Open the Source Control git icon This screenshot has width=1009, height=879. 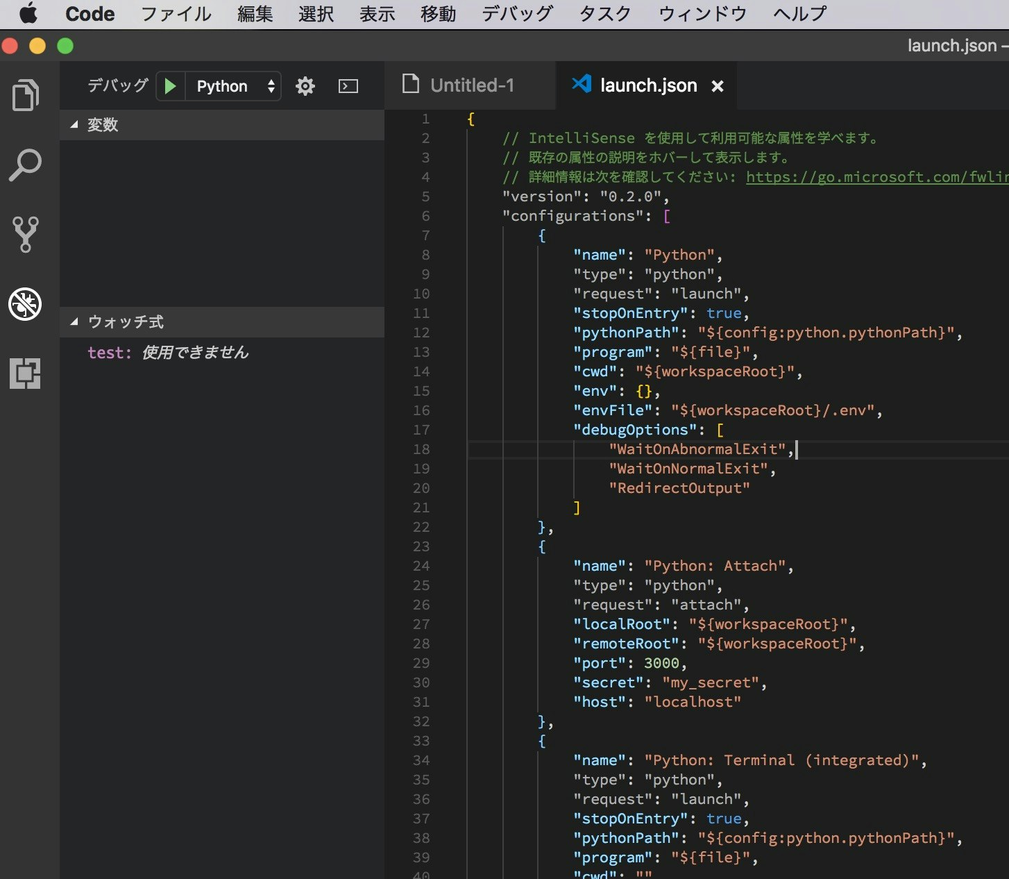(x=26, y=234)
